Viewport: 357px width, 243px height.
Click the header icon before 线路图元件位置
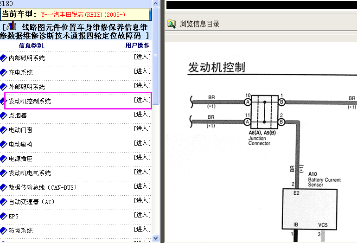tap(12, 26)
